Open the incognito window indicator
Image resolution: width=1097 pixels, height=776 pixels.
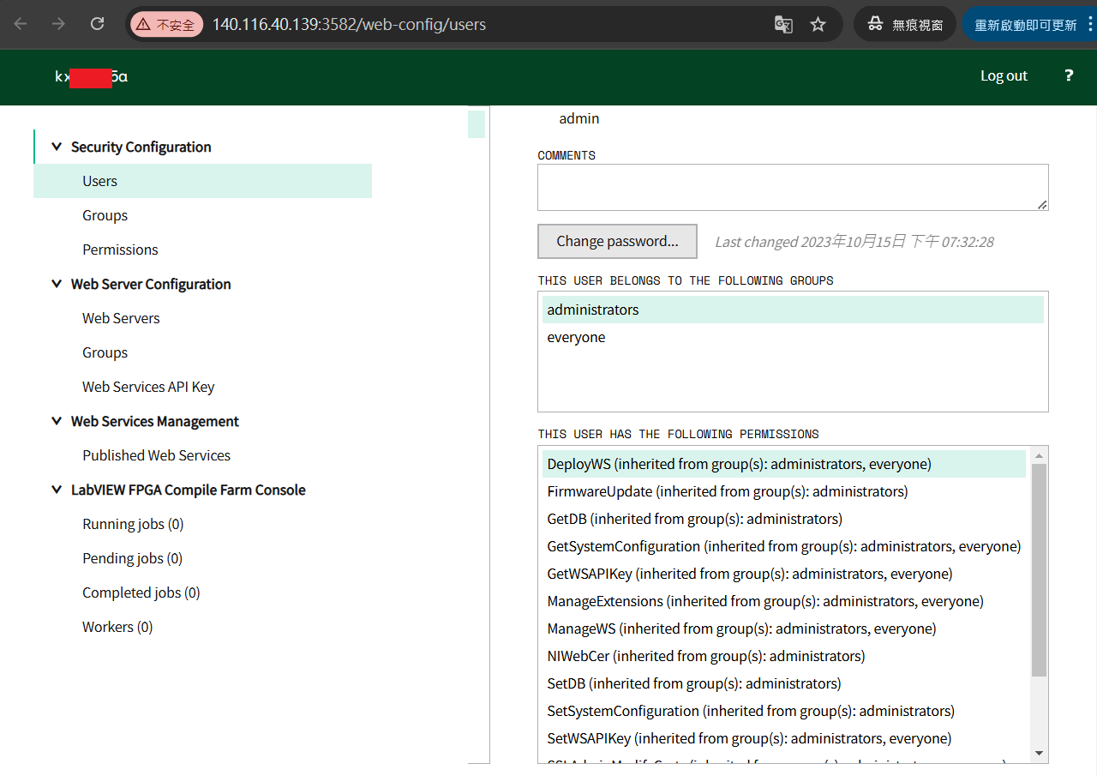pos(905,25)
